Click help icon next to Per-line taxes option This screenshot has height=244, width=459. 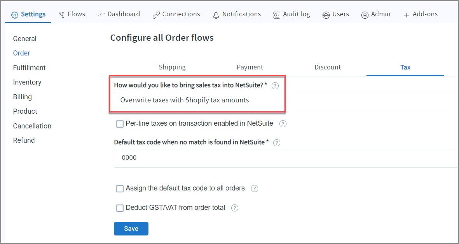pyautogui.click(x=283, y=124)
